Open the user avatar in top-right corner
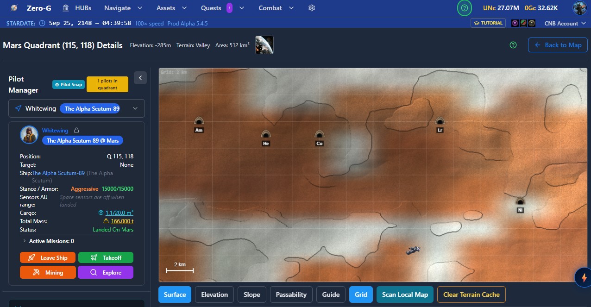The width and height of the screenshot is (591, 307). (x=579, y=8)
